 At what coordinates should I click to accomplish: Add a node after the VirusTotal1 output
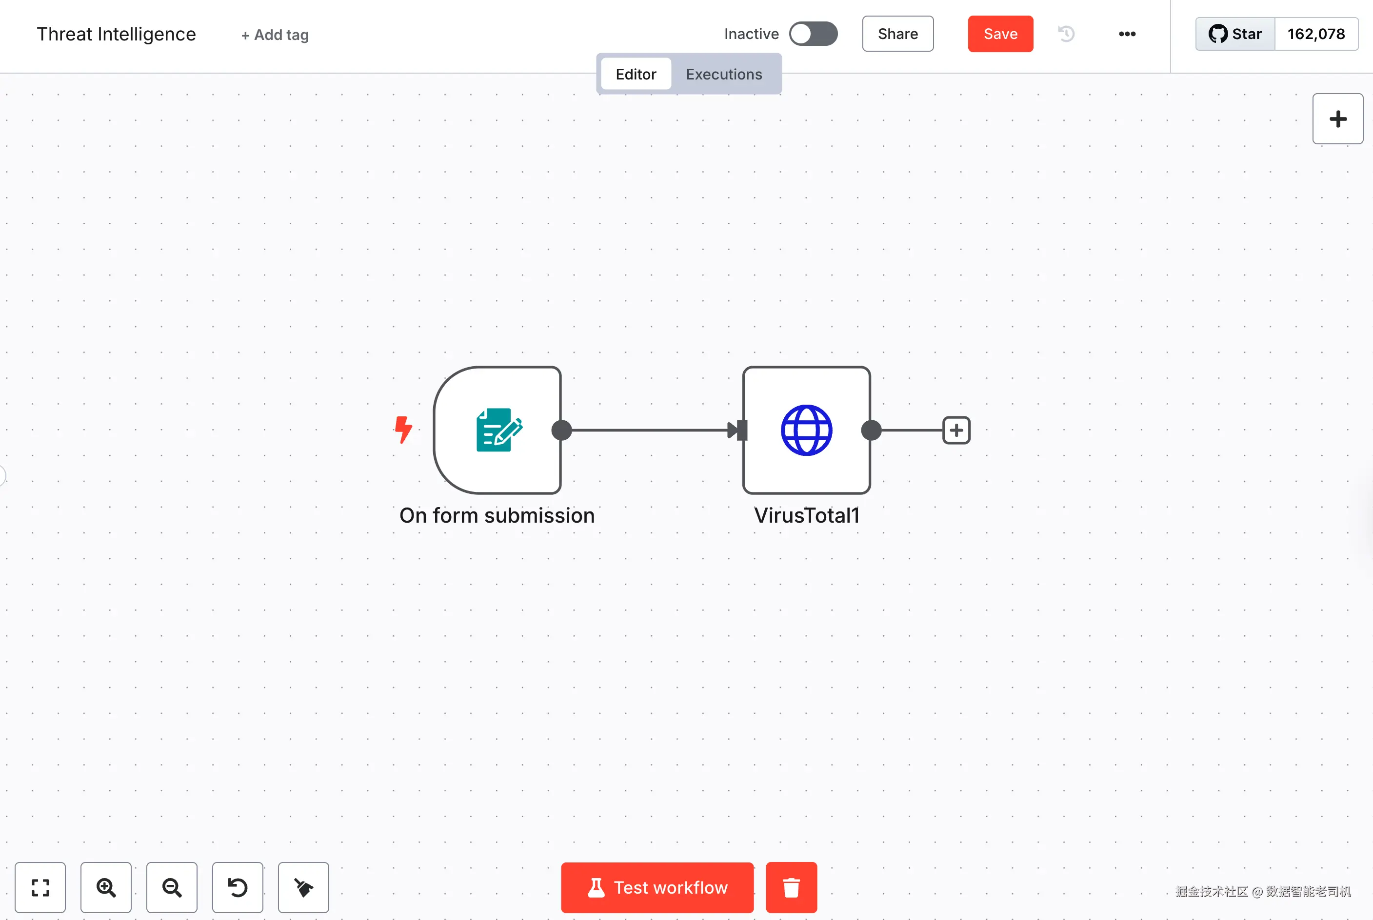click(956, 430)
